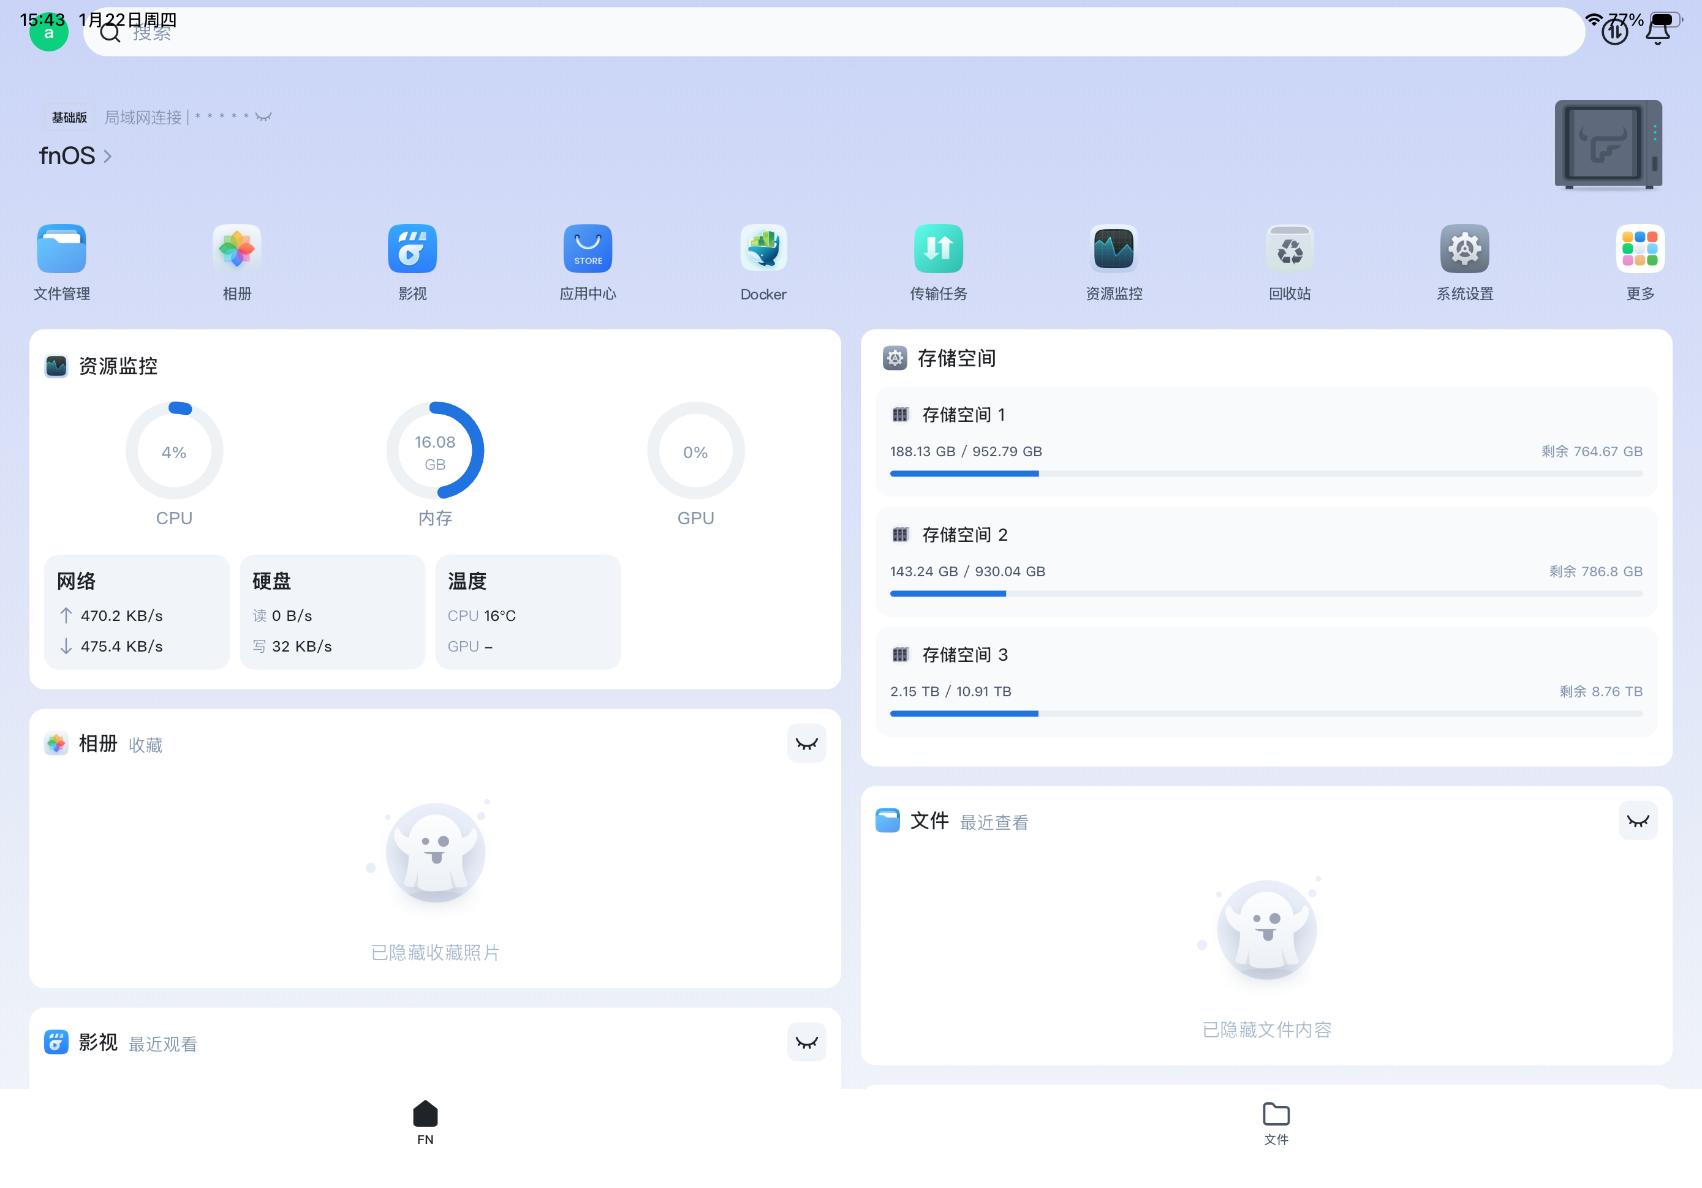Viewport: 1702px width, 1188px height.
Task: Open the 传输任务 transfer tasks icon
Action: click(939, 249)
